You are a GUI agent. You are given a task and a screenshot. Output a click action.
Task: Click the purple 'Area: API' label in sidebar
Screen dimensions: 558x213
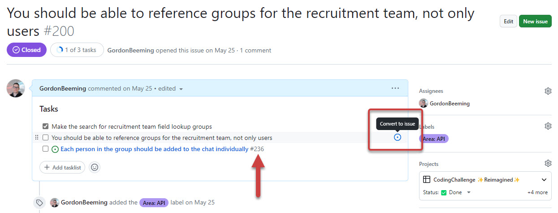coord(433,139)
